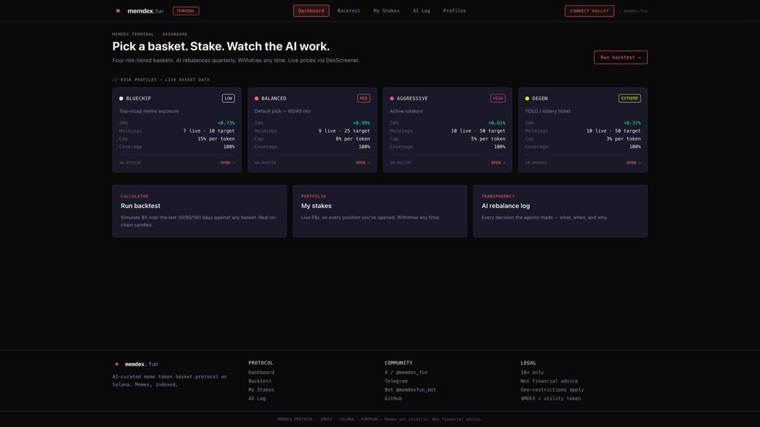Click the +0.99% 24h value

(361, 123)
